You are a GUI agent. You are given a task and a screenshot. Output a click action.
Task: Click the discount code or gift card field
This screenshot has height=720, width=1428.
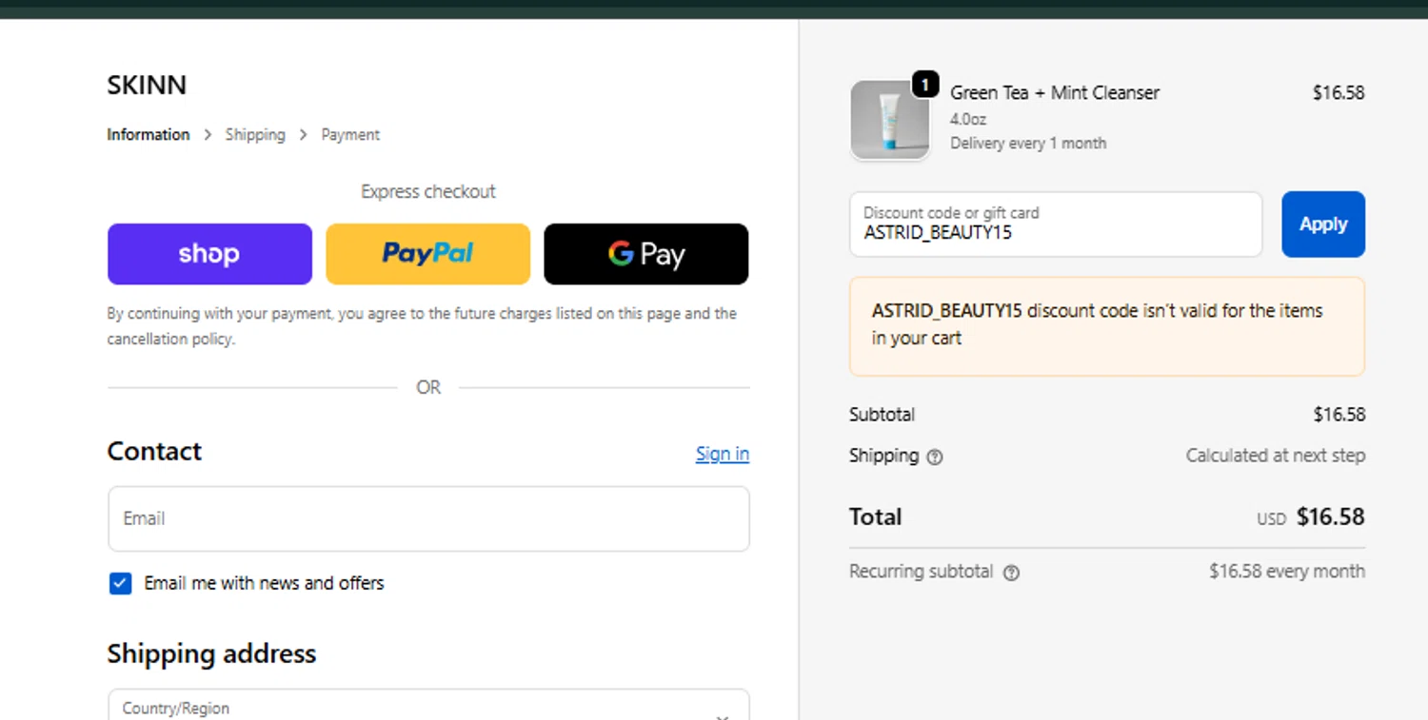[x=1056, y=224]
